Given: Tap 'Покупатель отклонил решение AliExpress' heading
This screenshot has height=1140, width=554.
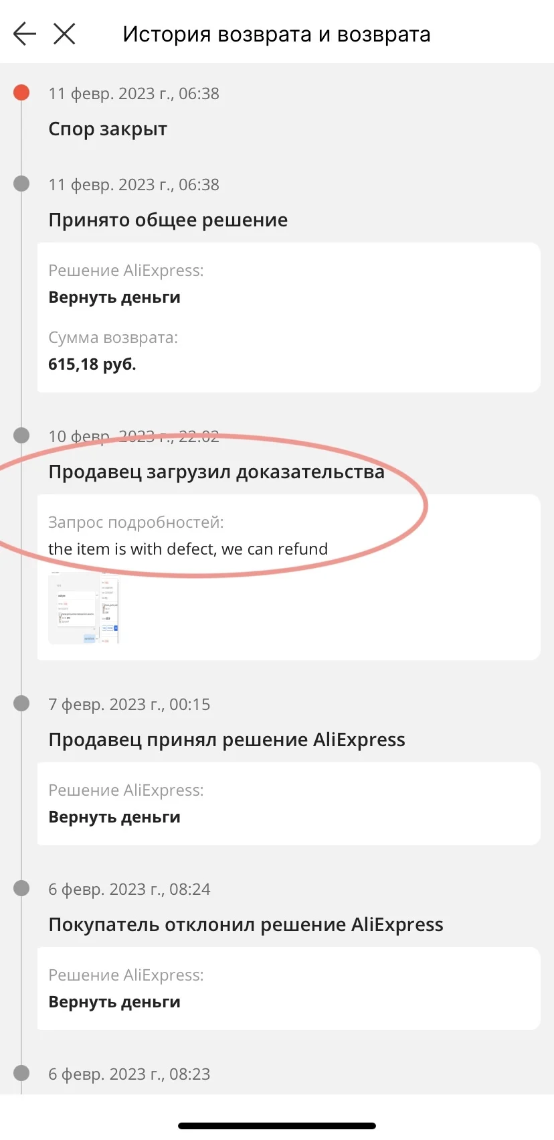Looking at the screenshot, I should pyautogui.click(x=246, y=924).
